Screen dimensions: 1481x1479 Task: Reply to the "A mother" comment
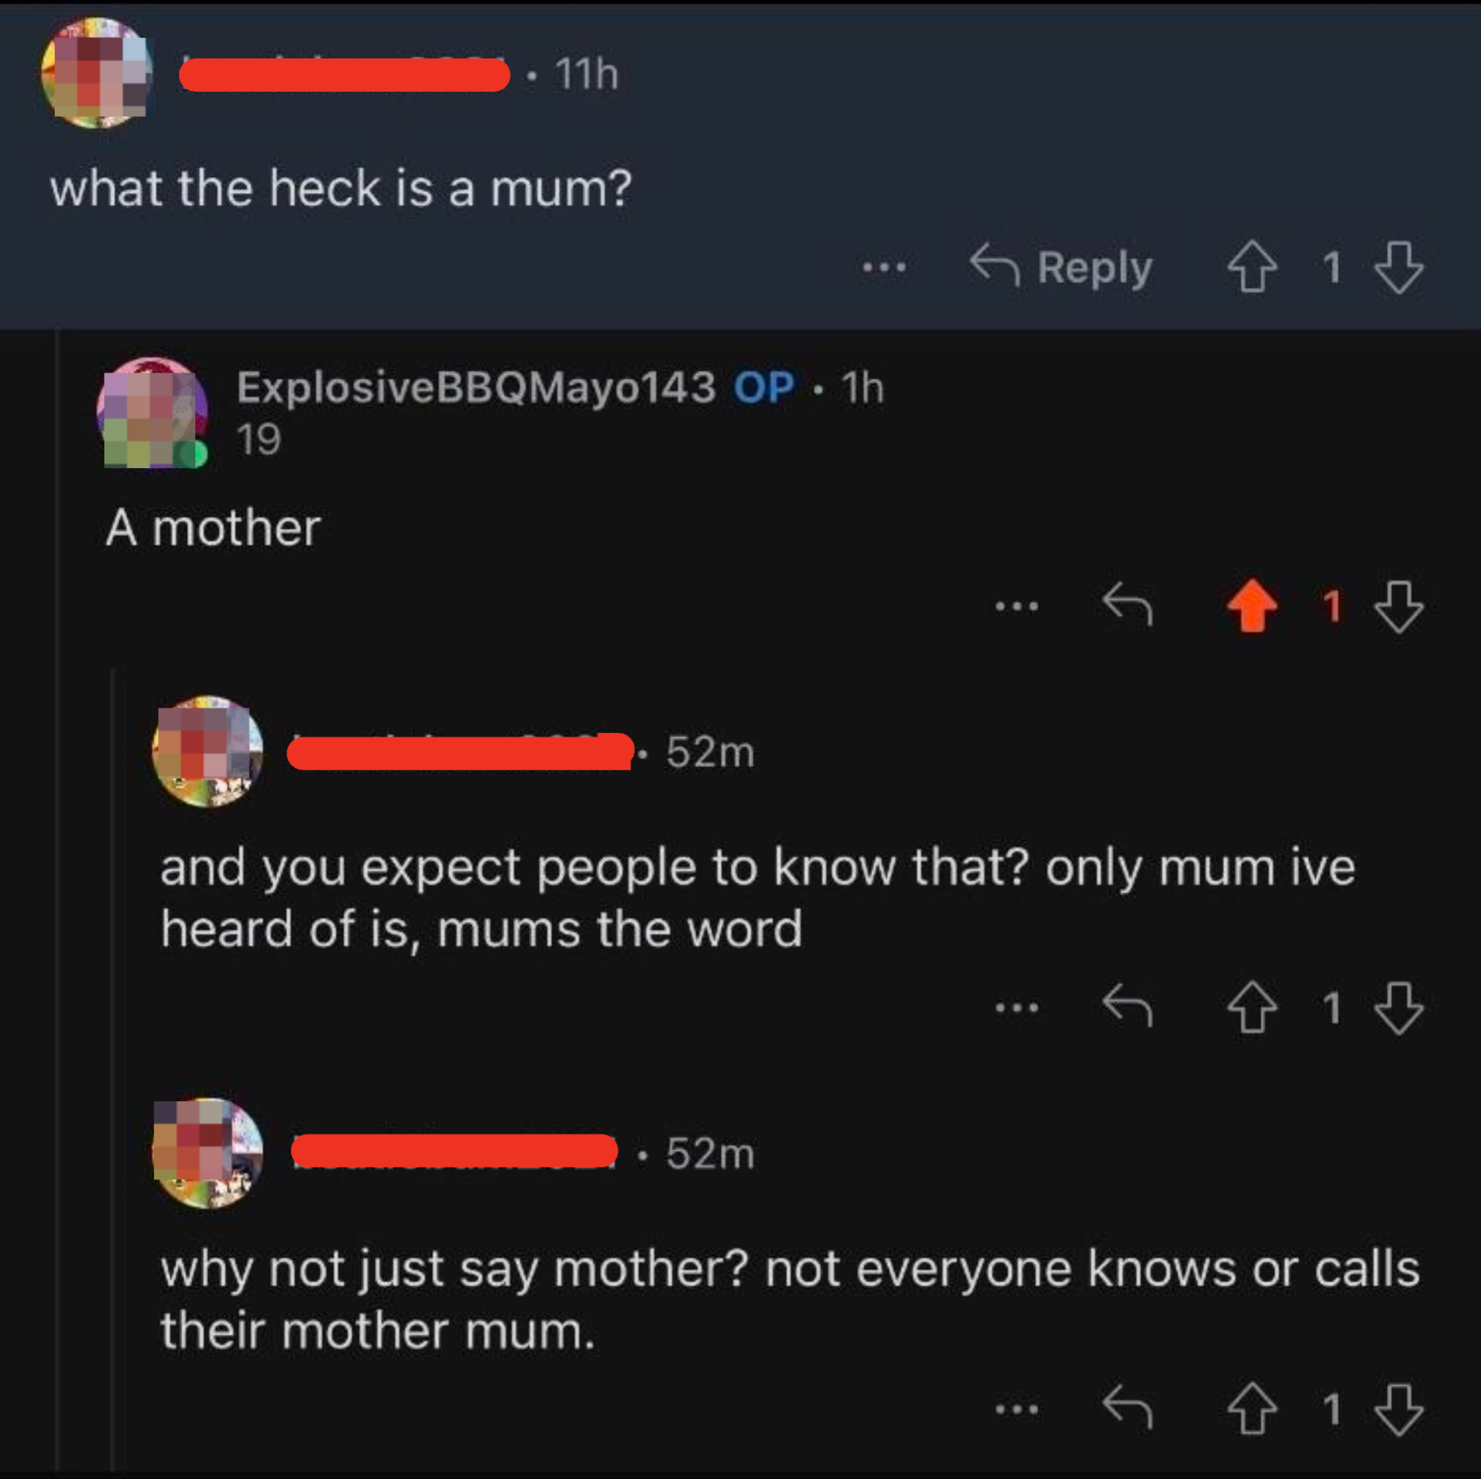click(1127, 606)
